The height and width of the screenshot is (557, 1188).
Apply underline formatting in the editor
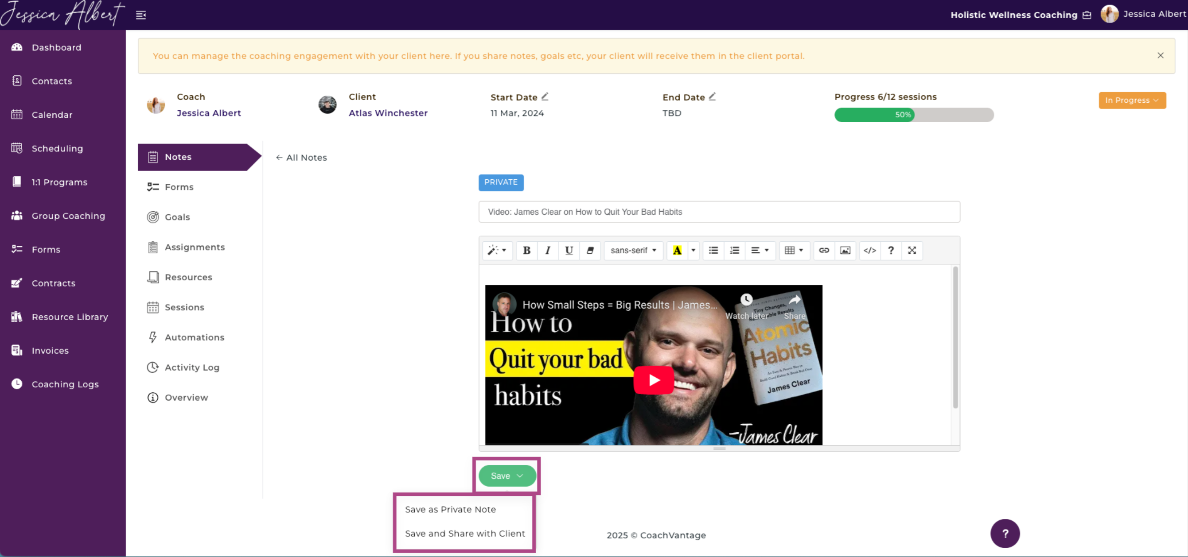click(569, 250)
